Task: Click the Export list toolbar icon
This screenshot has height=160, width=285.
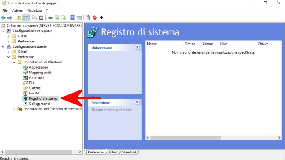Action: click(x=63, y=18)
